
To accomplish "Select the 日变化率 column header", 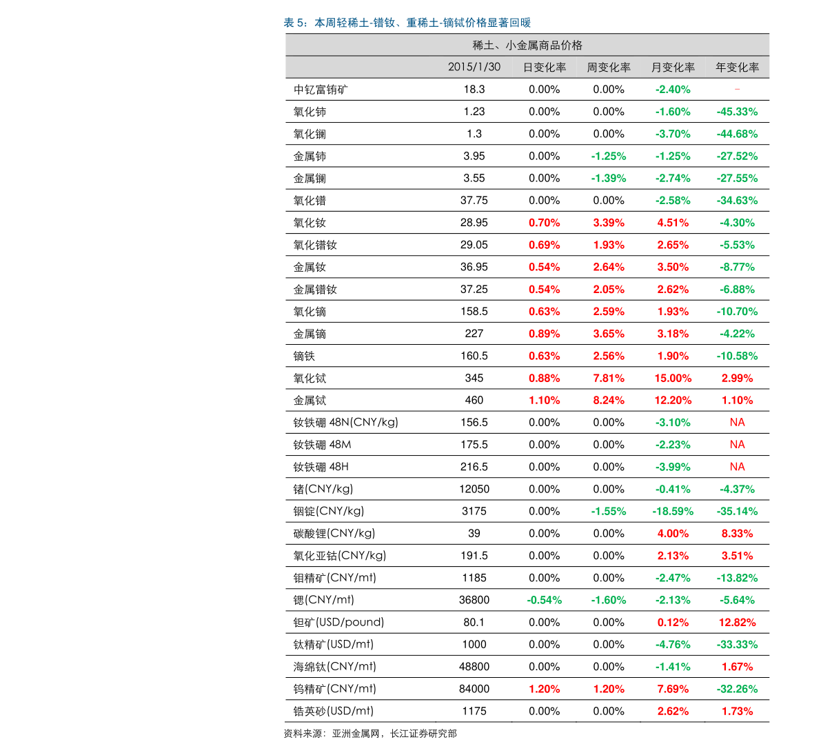I will [x=545, y=68].
